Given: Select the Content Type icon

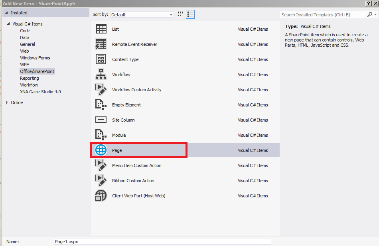Looking at the screenshot, I should [x=101, y=59].
